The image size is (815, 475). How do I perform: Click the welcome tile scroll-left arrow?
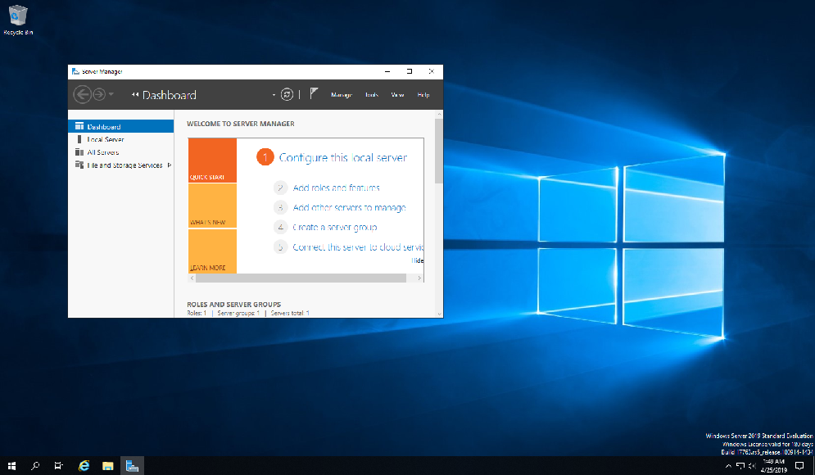[192, 278]
